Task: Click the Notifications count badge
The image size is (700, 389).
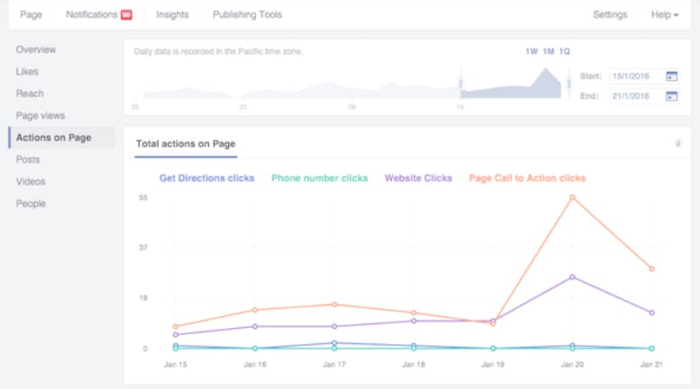Action: tap(127, 14)
